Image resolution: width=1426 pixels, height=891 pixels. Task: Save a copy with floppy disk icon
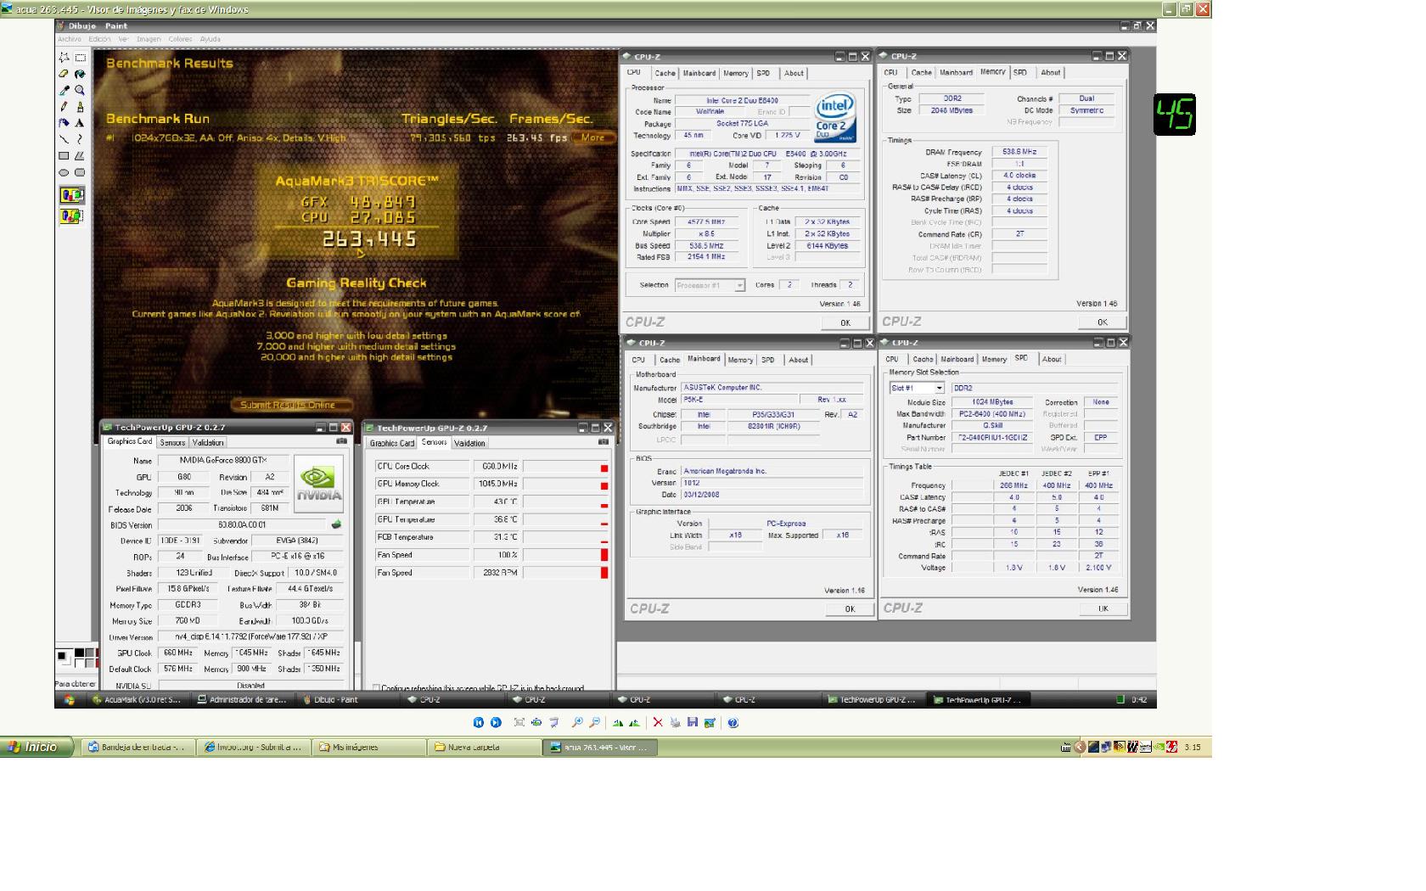pos(693,722)
